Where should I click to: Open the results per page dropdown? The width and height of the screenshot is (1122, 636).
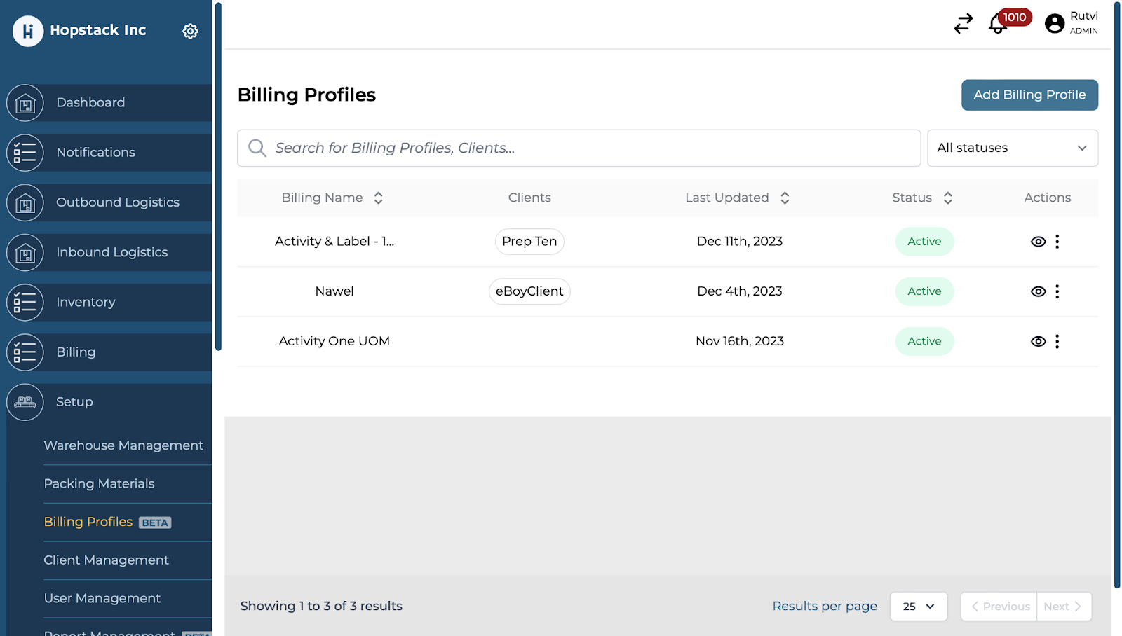pos(918,607)
